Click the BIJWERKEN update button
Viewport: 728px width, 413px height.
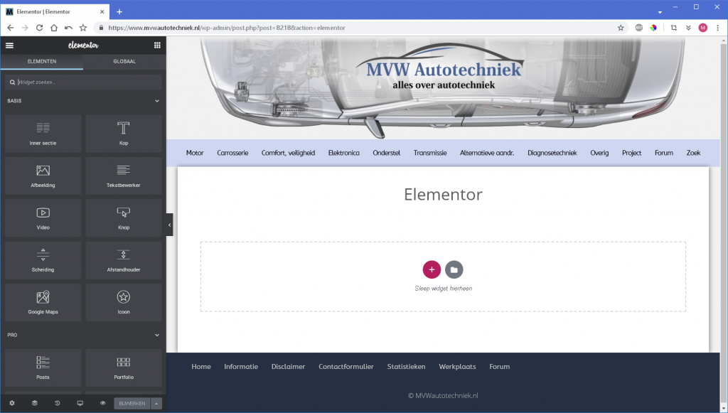coord(132,403)
